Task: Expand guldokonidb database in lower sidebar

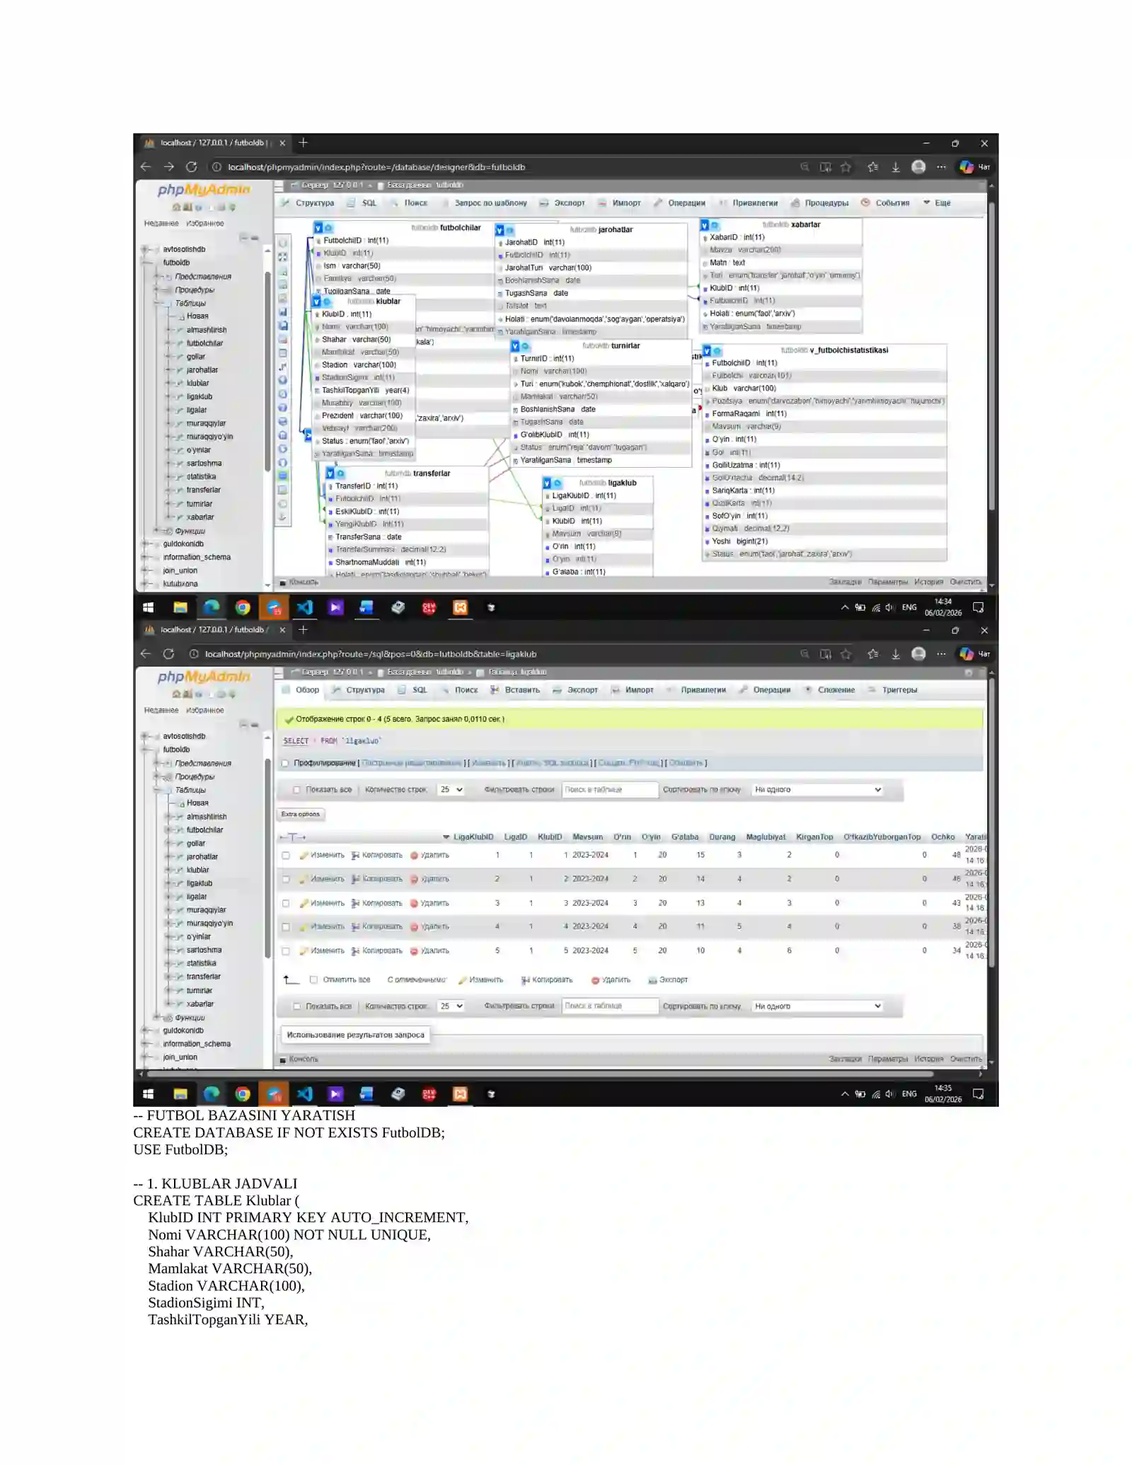Action: tap(145, 1031)
